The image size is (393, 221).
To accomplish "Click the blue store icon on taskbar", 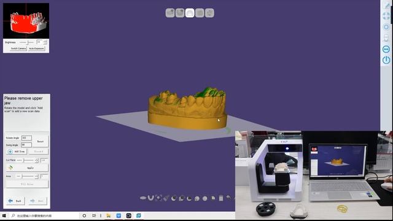I will [x=119, y=215].
